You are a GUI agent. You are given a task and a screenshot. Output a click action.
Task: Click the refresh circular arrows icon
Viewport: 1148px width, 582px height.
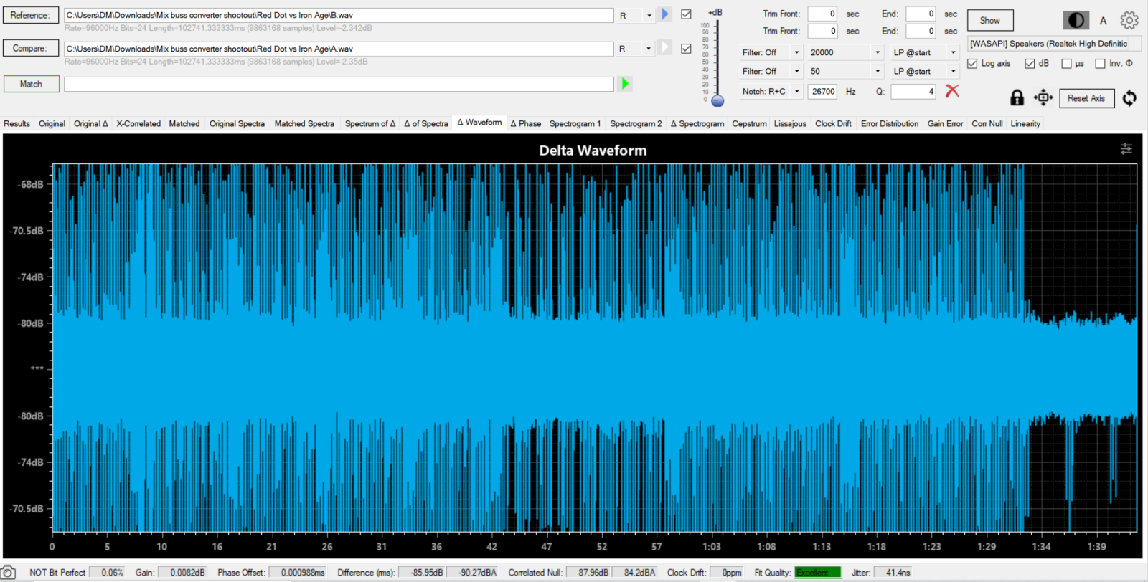coord(1129,97)
